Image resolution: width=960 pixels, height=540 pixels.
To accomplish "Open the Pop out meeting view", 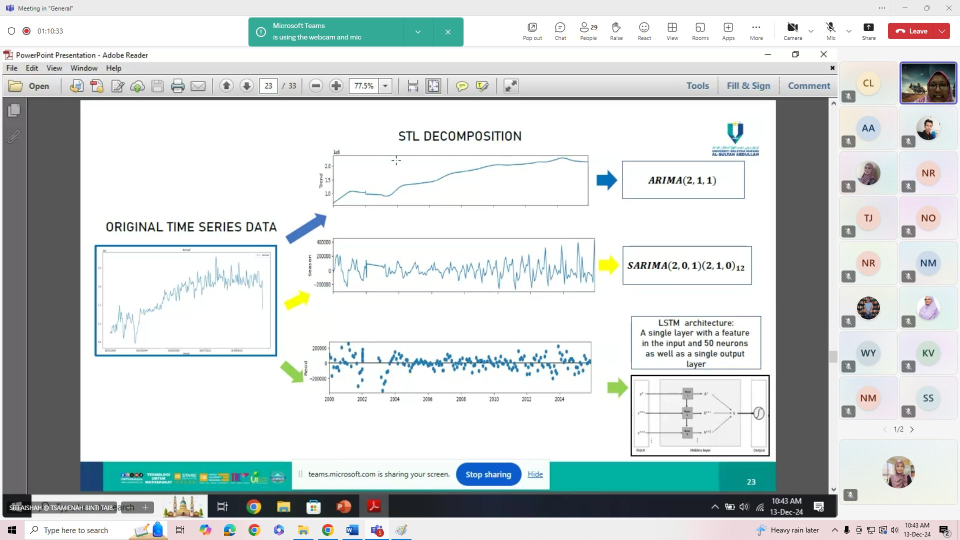I will 532,31.
